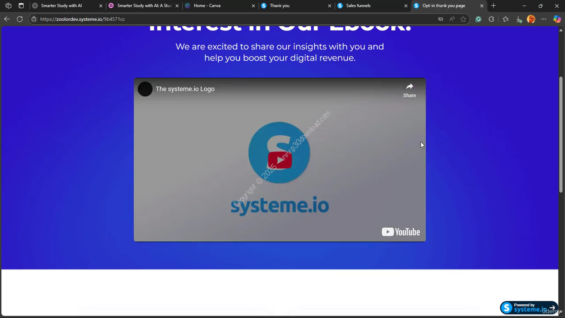Image resolution: width=565 pixels, height=318 pixels.
Task: Click the systeme.io logo video thumbnail
Action: tap(279, 160)
